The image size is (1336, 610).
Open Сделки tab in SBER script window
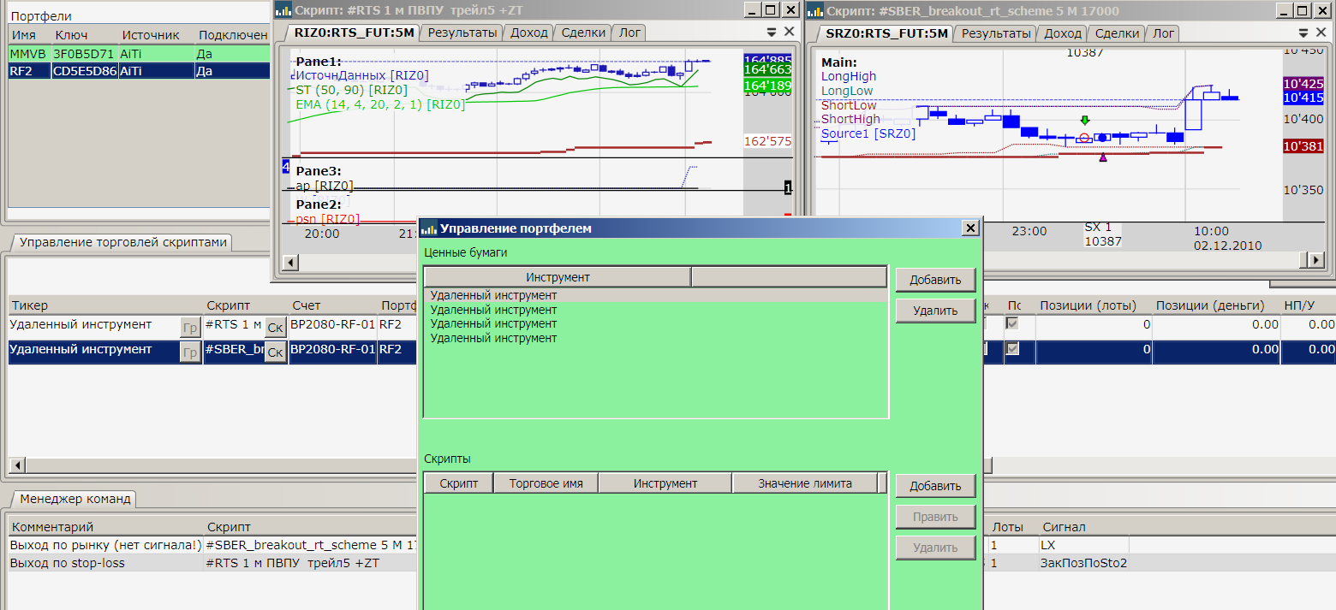click(1117, 33)
